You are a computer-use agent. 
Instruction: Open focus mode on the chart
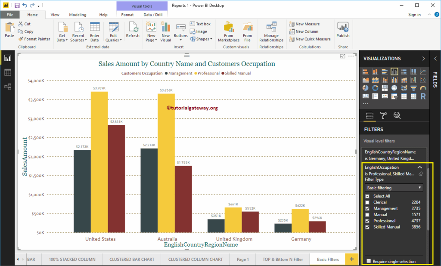[342, 56]
